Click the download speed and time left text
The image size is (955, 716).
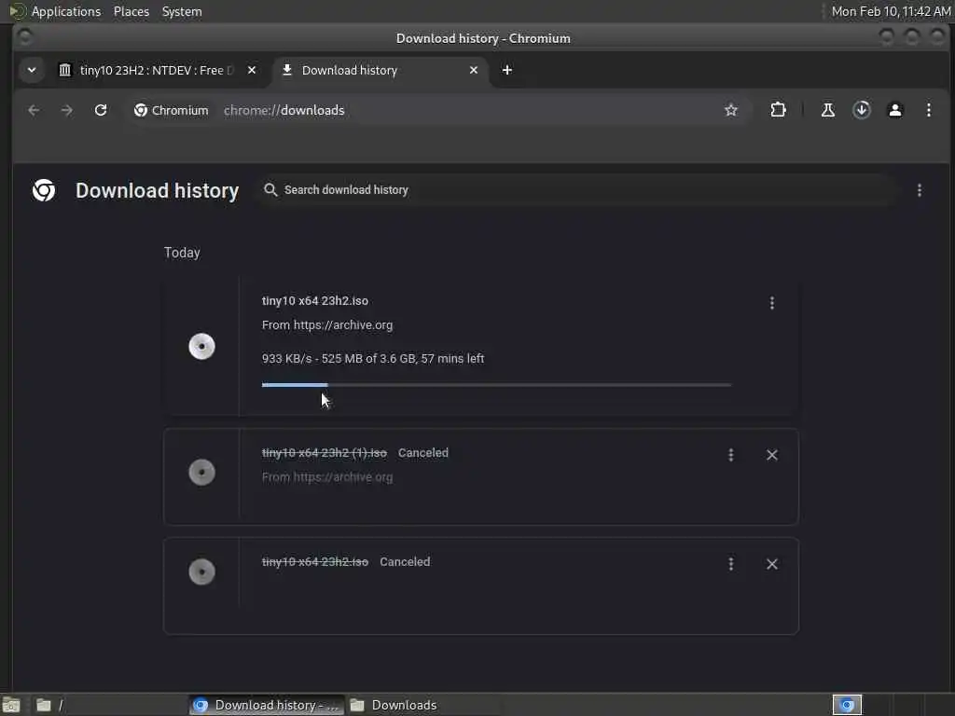(373, 359)
